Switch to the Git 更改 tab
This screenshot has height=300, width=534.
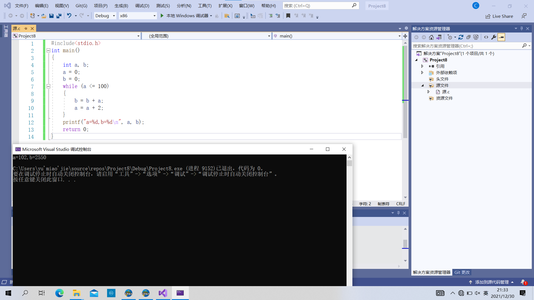click(x=462, y=272)
